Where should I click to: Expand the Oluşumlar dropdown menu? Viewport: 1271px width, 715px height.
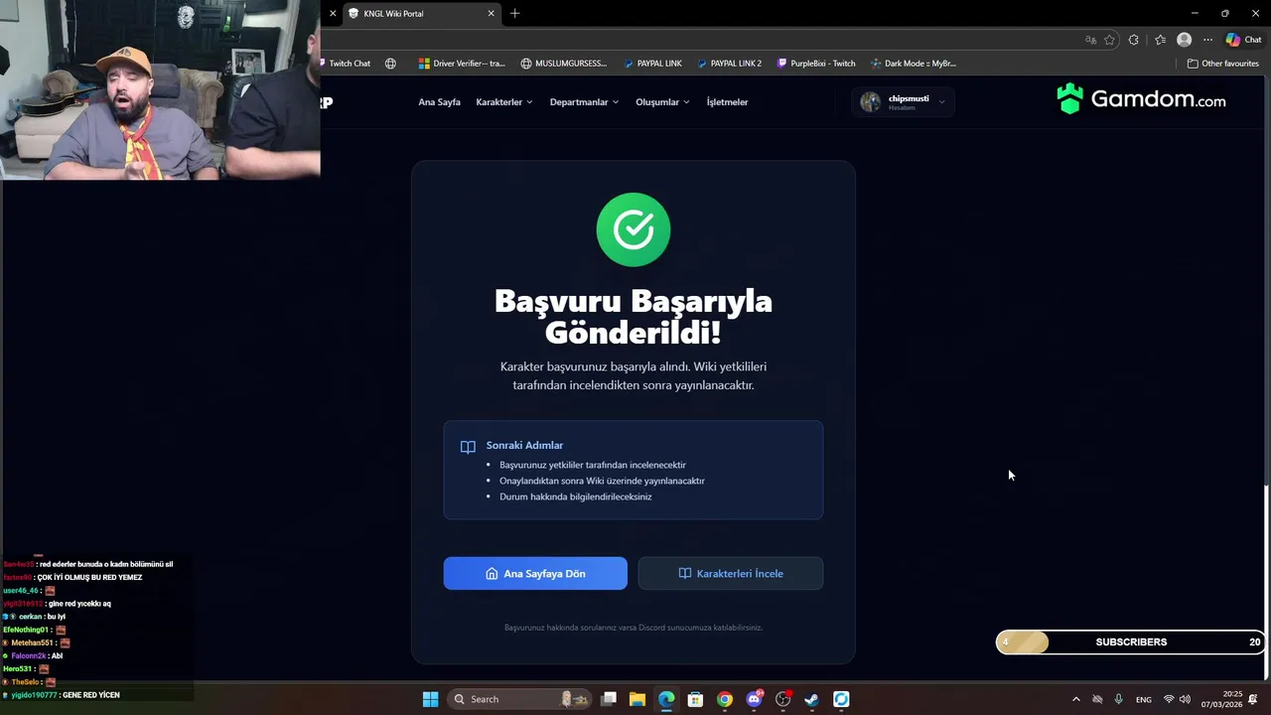pos(662,102)
